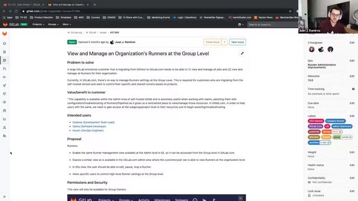Open the Groups dropdown in navbar
This screenshot has height=201, width=358.
[54, 25]
